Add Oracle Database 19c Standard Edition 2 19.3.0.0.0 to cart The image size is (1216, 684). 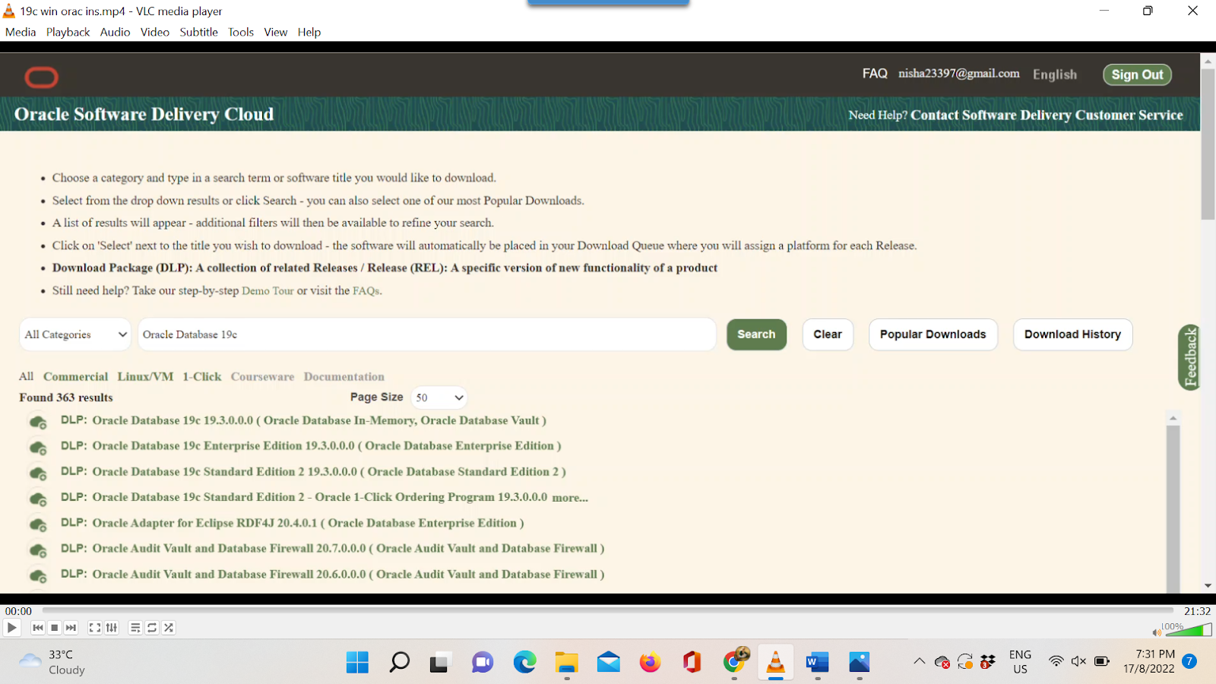38,473
